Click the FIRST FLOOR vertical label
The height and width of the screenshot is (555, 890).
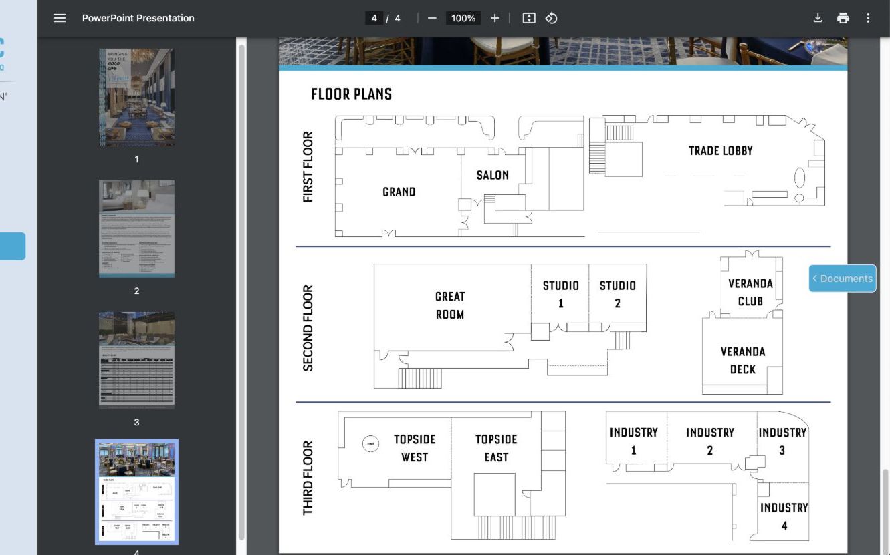pyautogui.click(x=308, y=167)
